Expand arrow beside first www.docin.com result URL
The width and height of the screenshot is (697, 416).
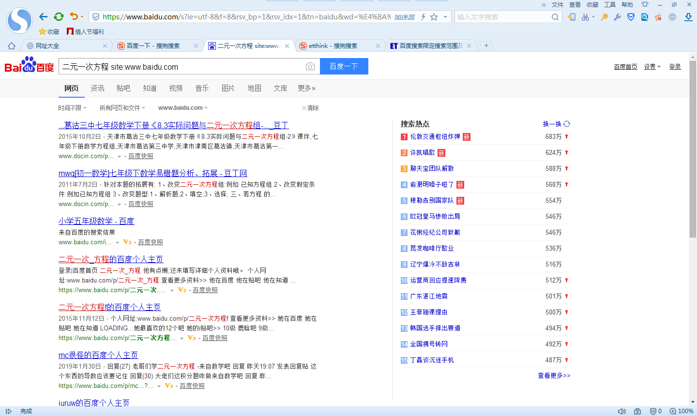(x=119, y=156)
